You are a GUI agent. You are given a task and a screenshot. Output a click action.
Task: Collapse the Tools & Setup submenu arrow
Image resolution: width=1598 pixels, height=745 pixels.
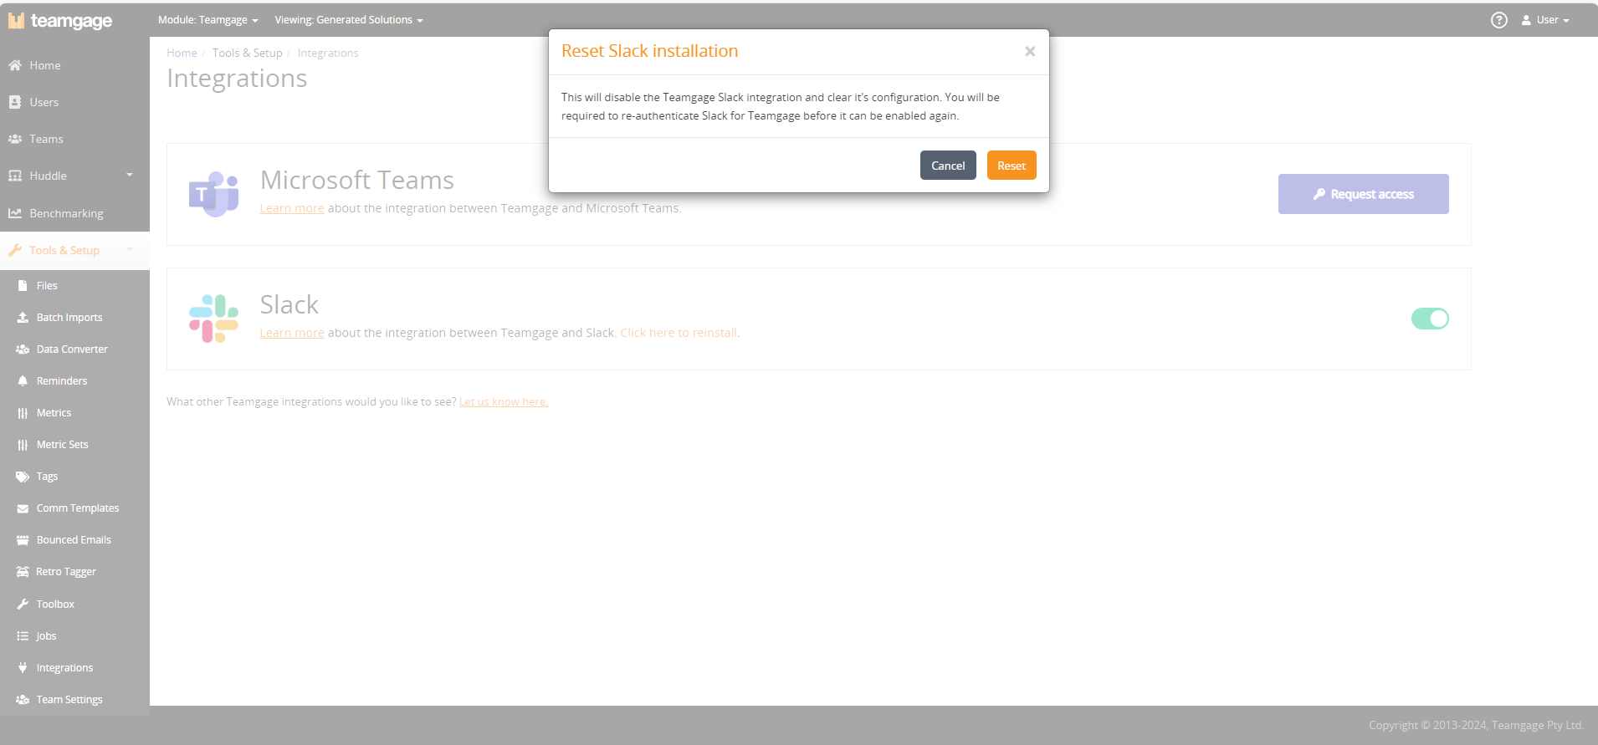130,249
